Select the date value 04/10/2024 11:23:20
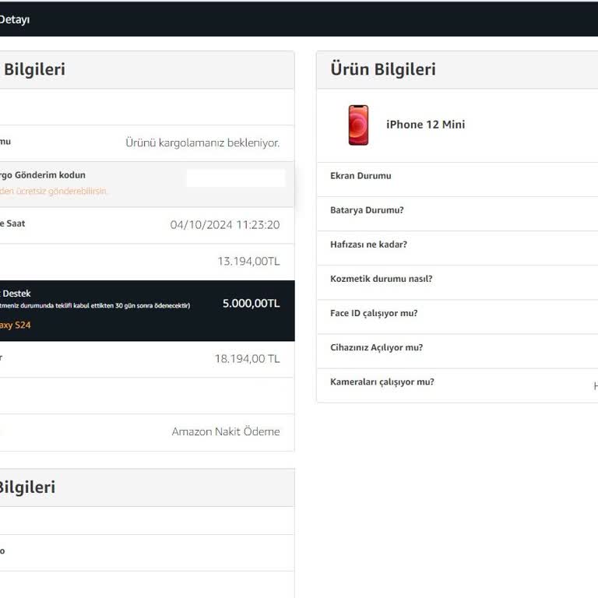Viewport: 598px width, 598px height. 224,224
